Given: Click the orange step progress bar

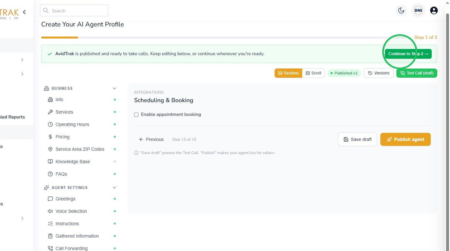Looking at the screenshot, I should (60, 38).
